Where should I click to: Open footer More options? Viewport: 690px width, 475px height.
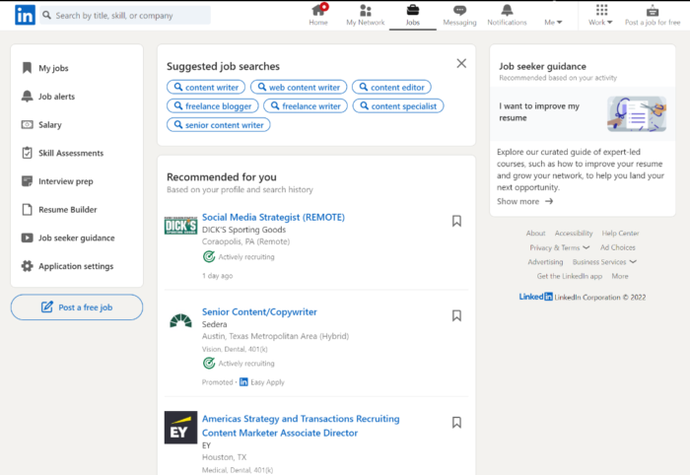click(x=620, y=276)
